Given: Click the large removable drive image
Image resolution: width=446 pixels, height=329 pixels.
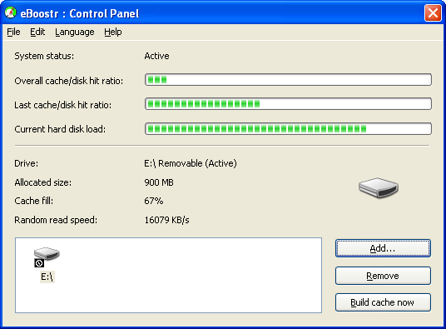Looking at the screenshot, I should pos(379,187).
